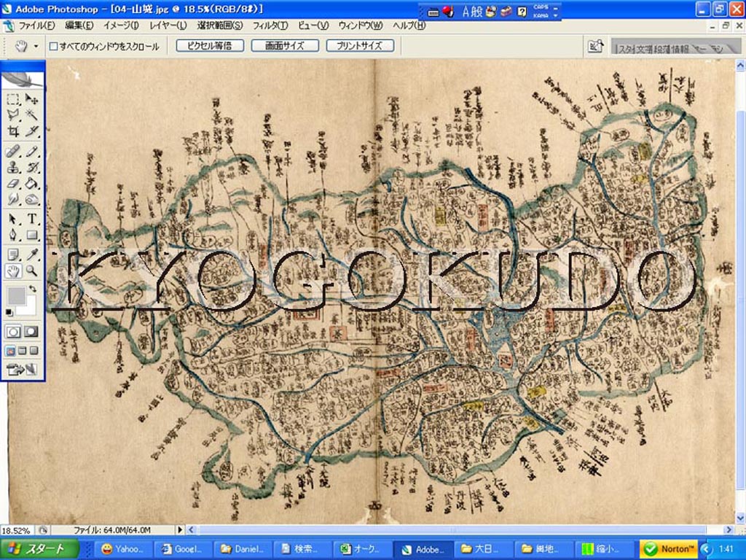Image resolution: width=746 pixels, height=560 pixels.
Task: Enable すべてのウィンドウをスクロール checkbox
Action: click(x=54, y=46)
